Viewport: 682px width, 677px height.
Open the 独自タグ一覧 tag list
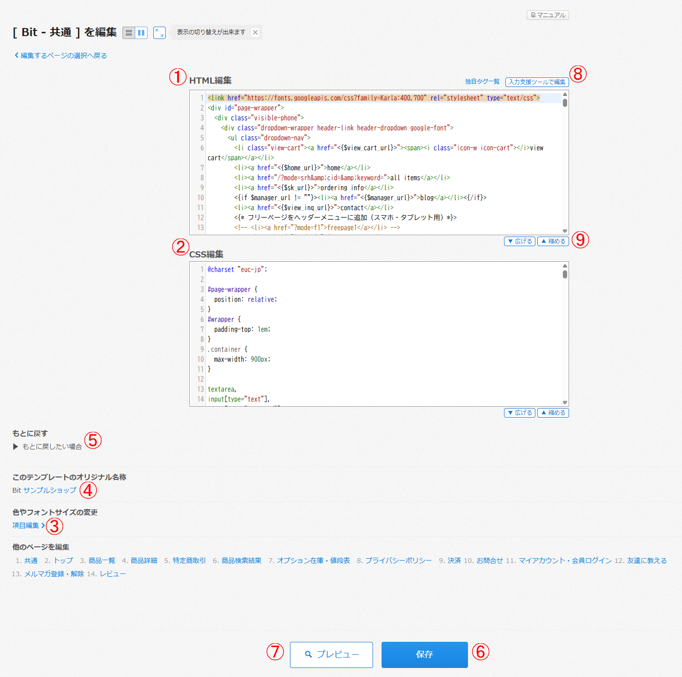482,82
